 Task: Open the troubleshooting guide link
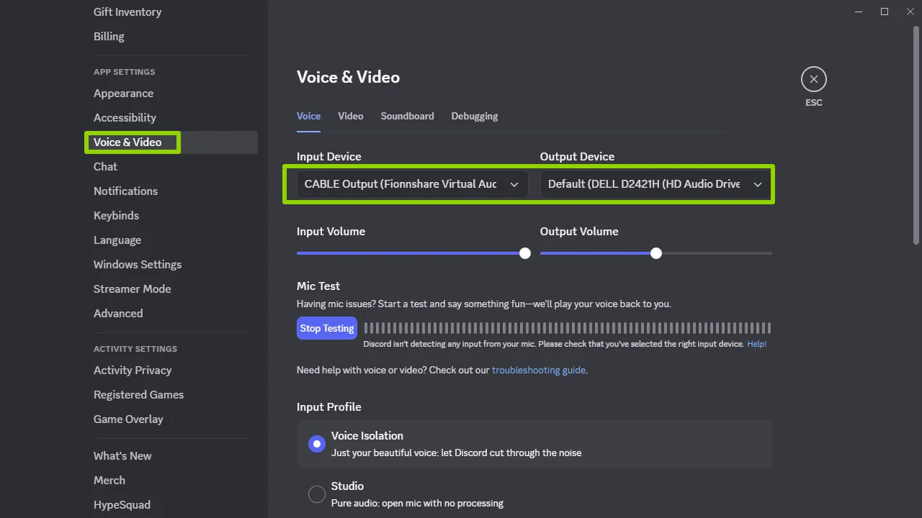point(538,371)
